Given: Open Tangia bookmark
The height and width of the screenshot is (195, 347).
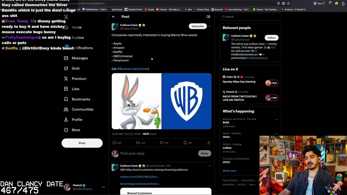Looking at the screenshot, I should click(149, 9).
